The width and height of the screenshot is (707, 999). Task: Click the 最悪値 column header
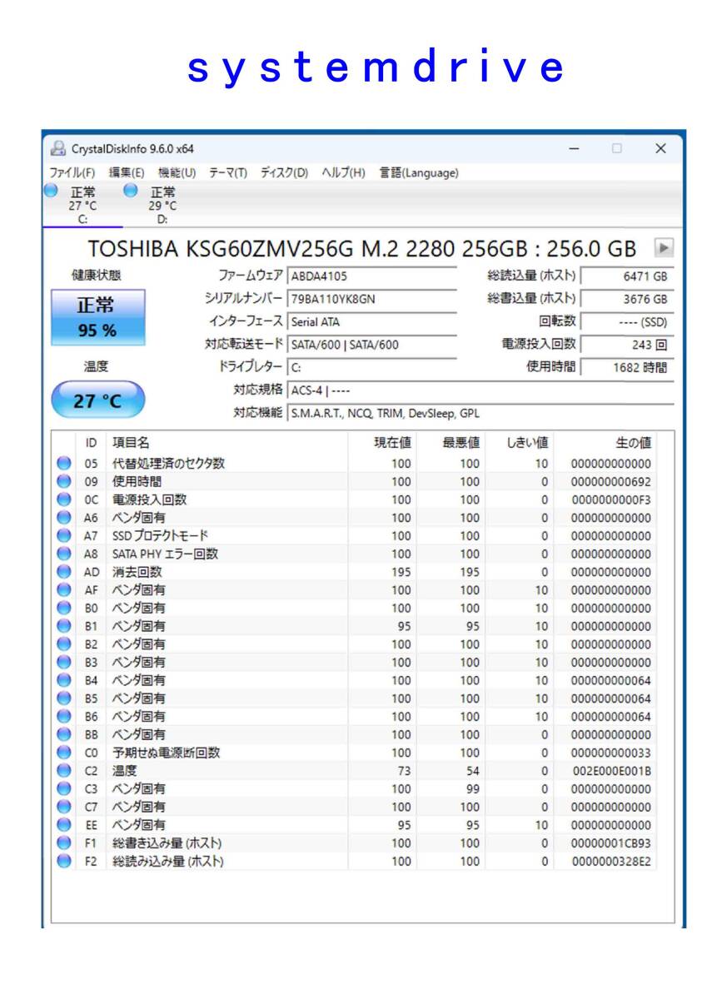tap(450, 443)
